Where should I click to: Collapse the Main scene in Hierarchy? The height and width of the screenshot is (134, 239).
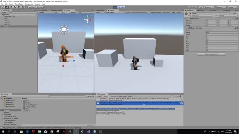(x=1, y=15)
